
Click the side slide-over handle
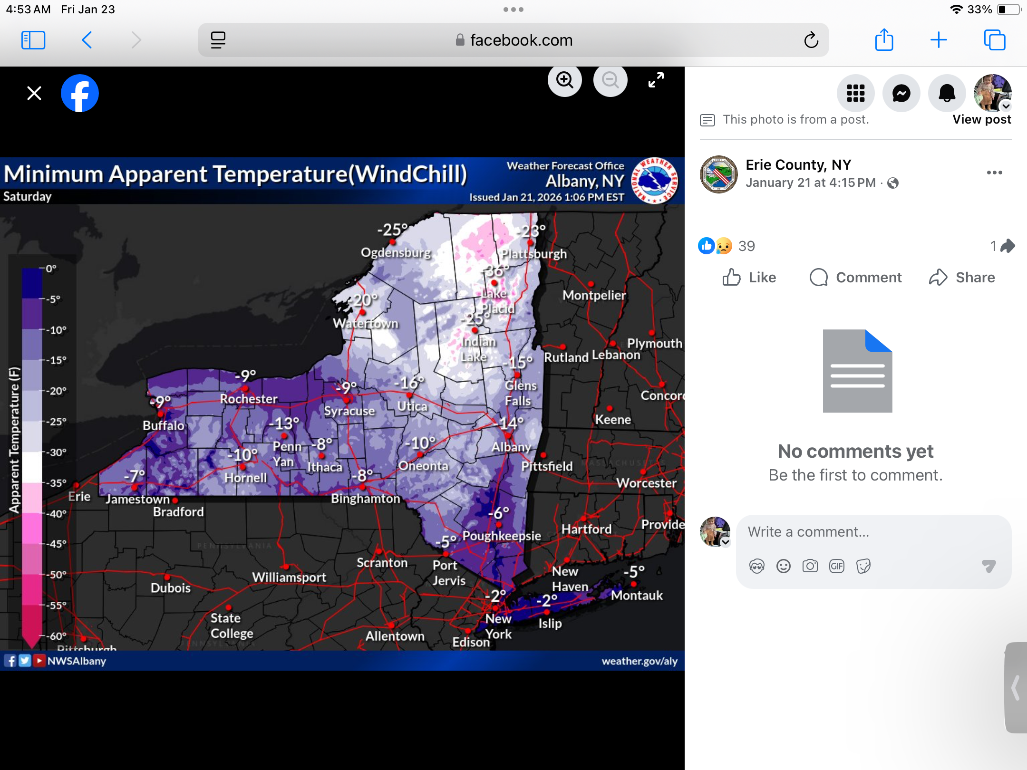point(1016,687)
